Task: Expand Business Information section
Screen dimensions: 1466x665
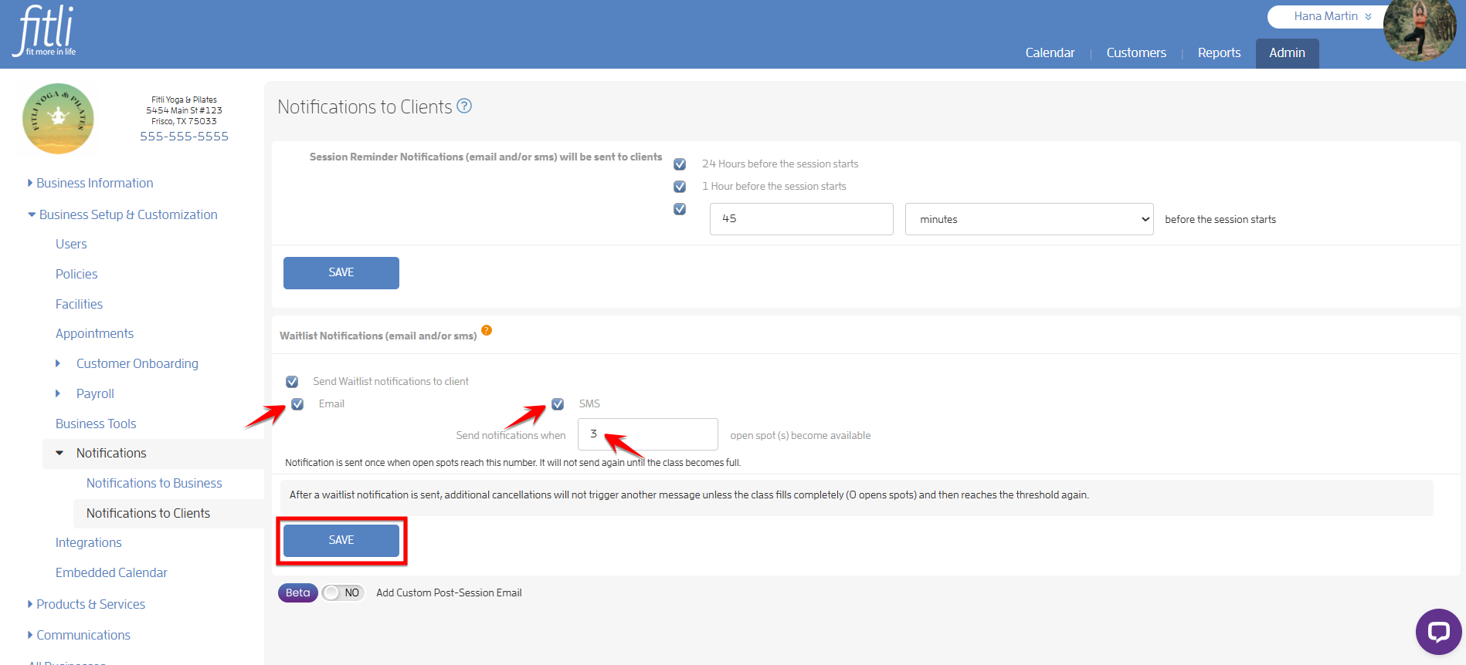Action: [x=90, y=183]
